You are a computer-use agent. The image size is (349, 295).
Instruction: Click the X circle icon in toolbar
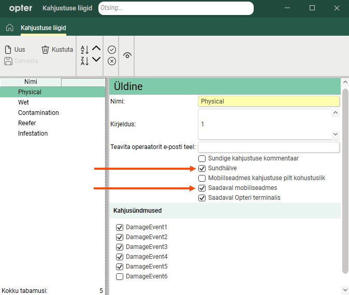(x=112, y=61)
